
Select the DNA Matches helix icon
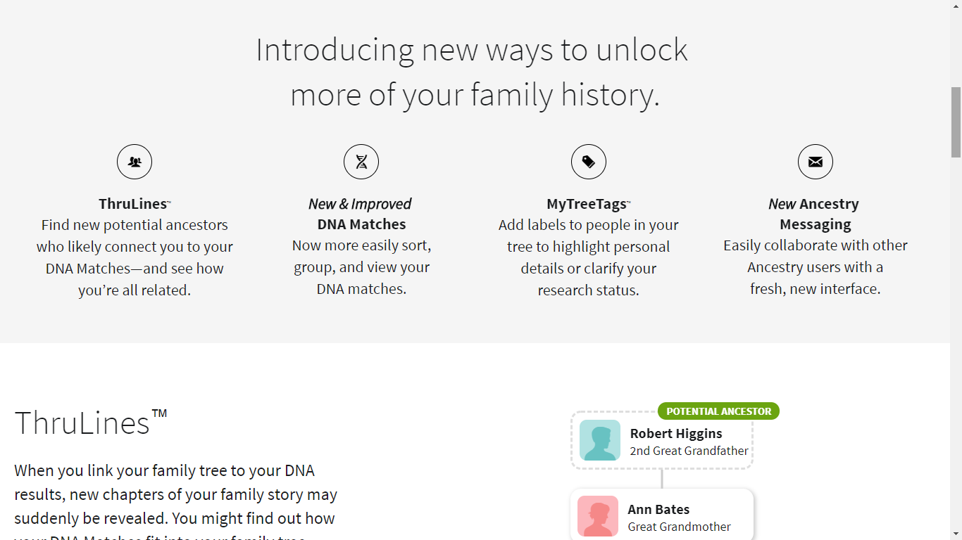click(361, 161)
